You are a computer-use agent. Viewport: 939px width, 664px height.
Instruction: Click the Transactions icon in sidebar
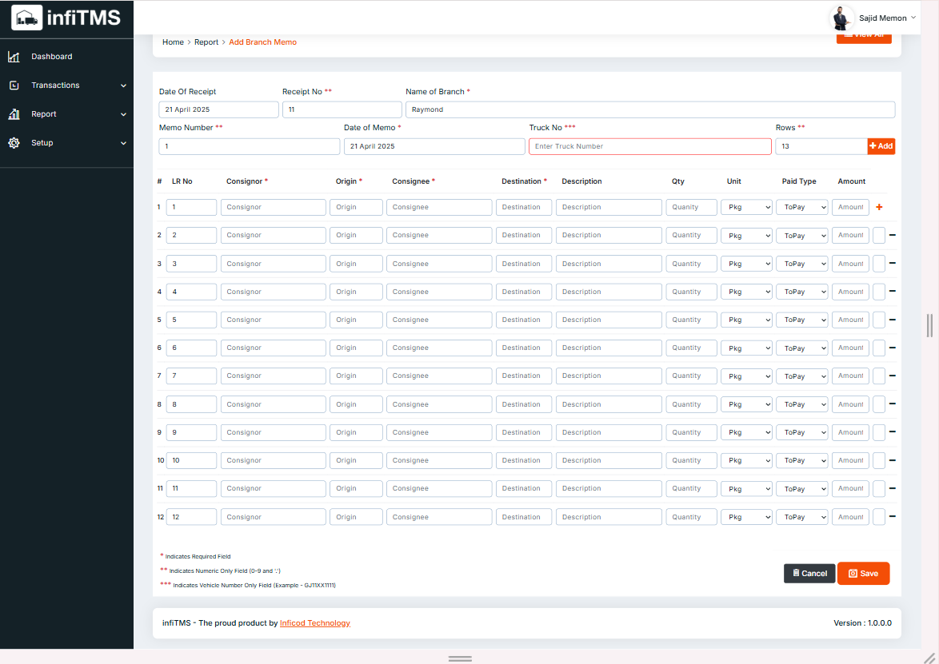(x=14, y=85)
